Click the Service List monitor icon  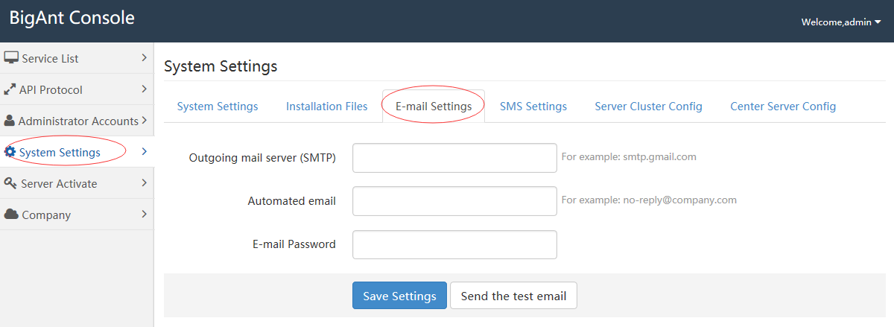click(11, 58)
